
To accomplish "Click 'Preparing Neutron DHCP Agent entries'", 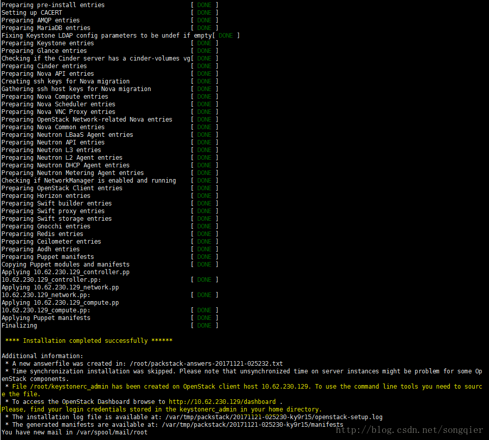I will coord(66,166).
